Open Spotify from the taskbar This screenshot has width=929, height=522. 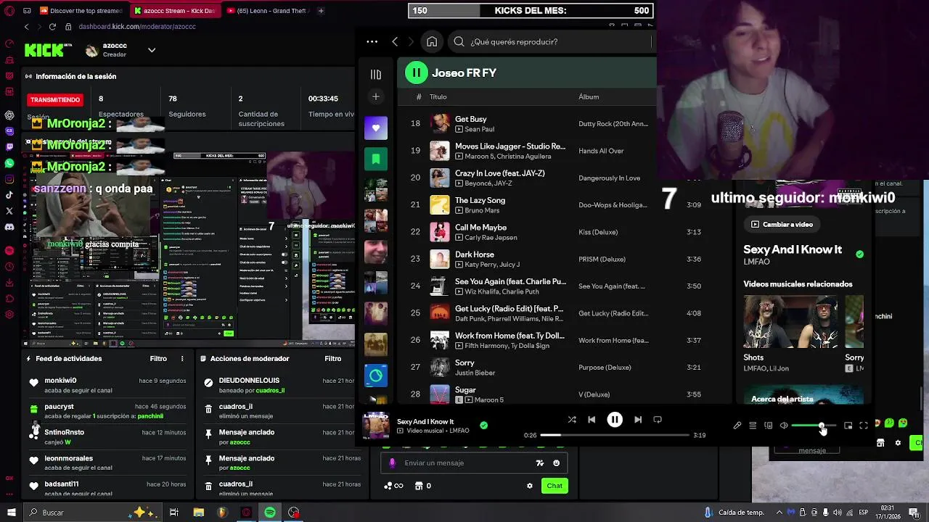click(x=270, y=513)
